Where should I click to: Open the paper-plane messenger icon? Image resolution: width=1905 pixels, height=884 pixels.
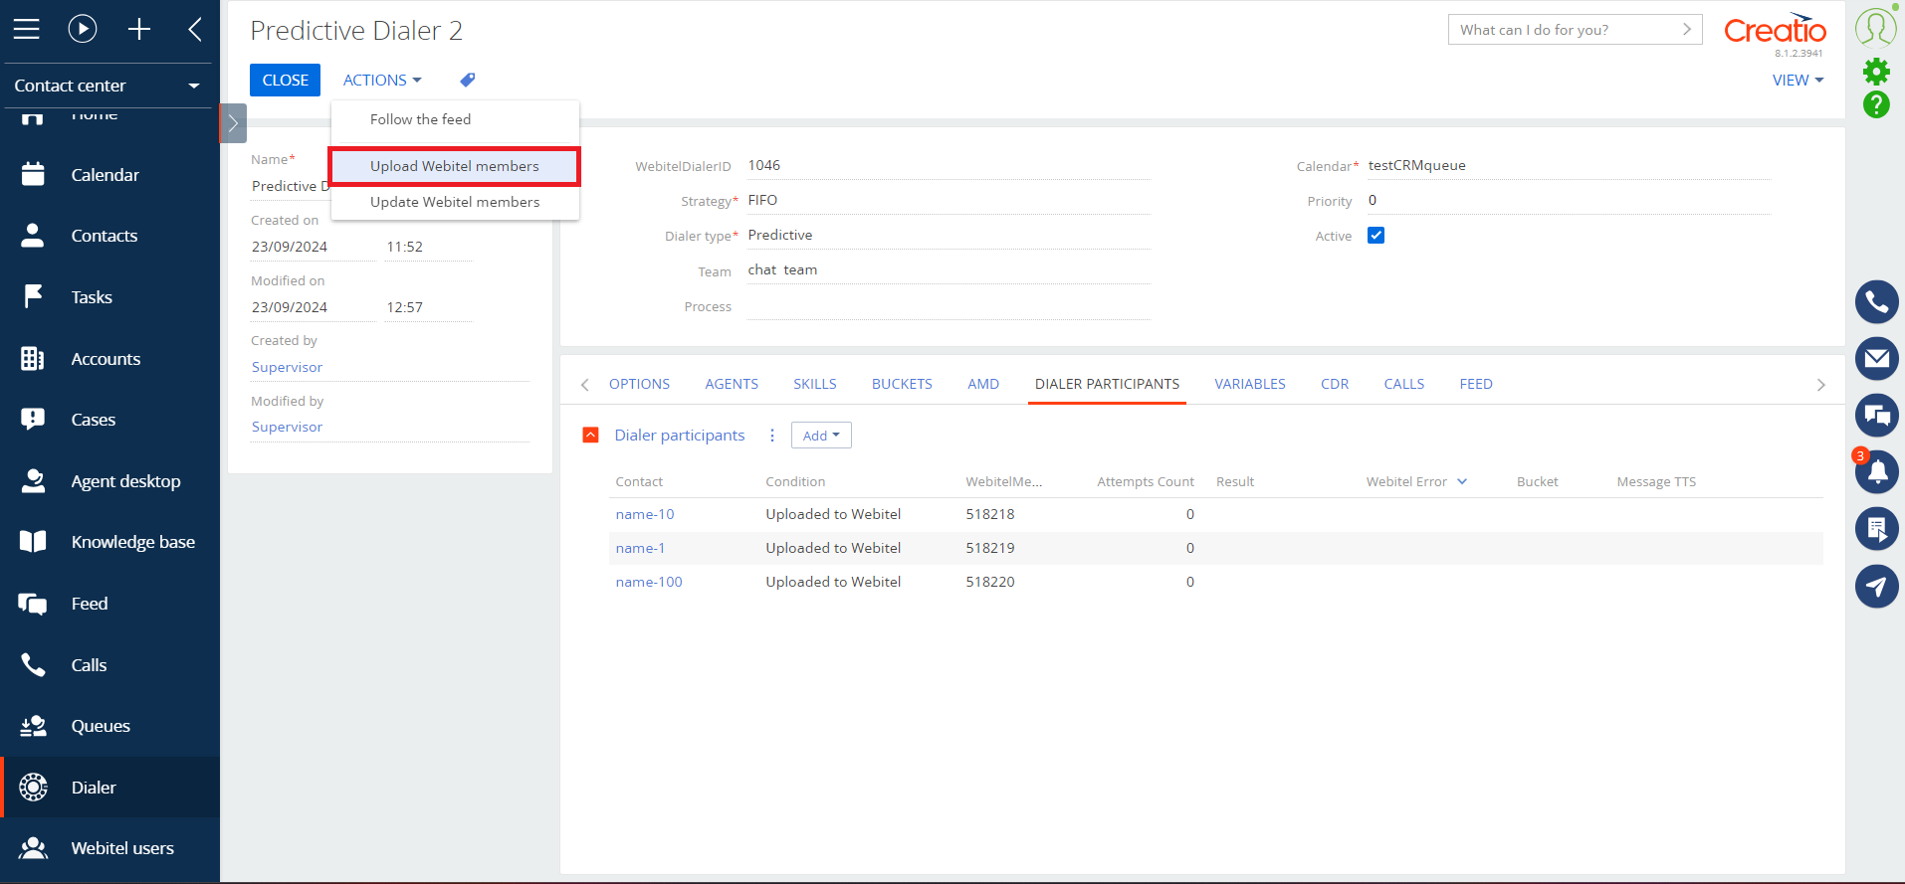pos(1877,586)
